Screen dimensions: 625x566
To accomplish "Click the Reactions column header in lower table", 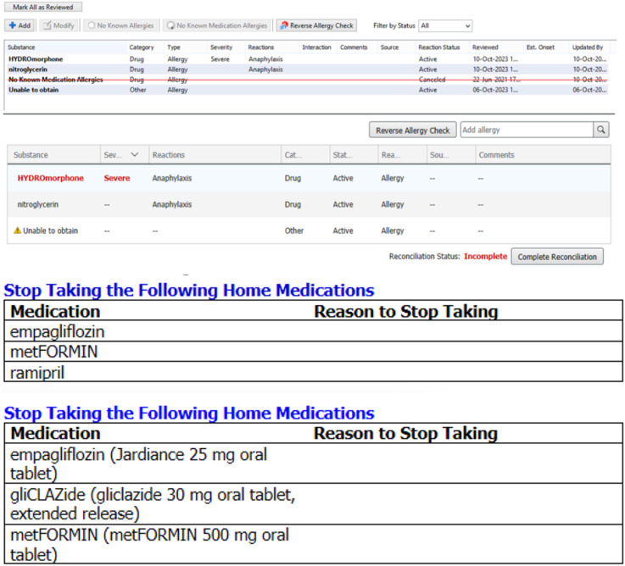I will (x=168, y=155).
